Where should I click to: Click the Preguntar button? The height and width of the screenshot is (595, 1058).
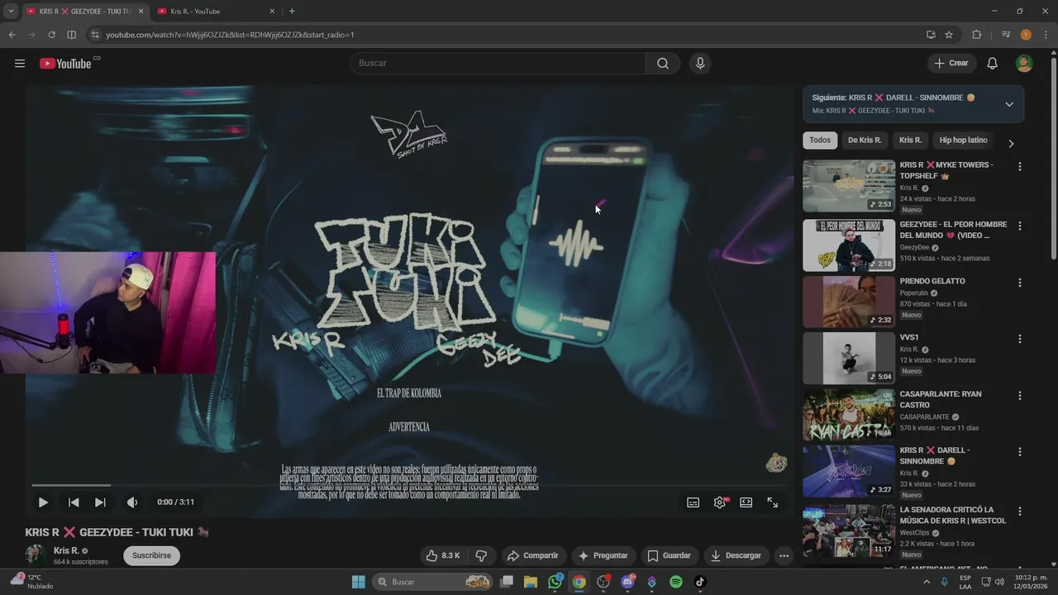(x=603, y=555)
